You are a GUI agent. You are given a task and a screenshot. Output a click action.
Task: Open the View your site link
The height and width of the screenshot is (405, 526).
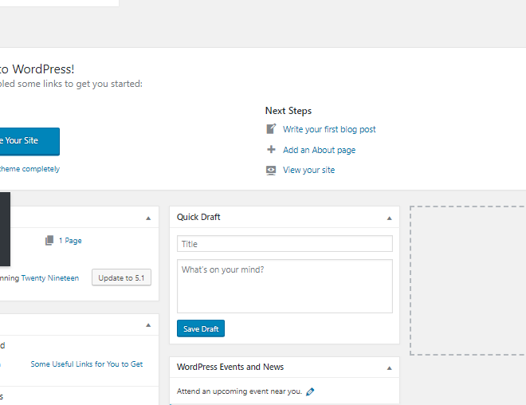point(308,170)
